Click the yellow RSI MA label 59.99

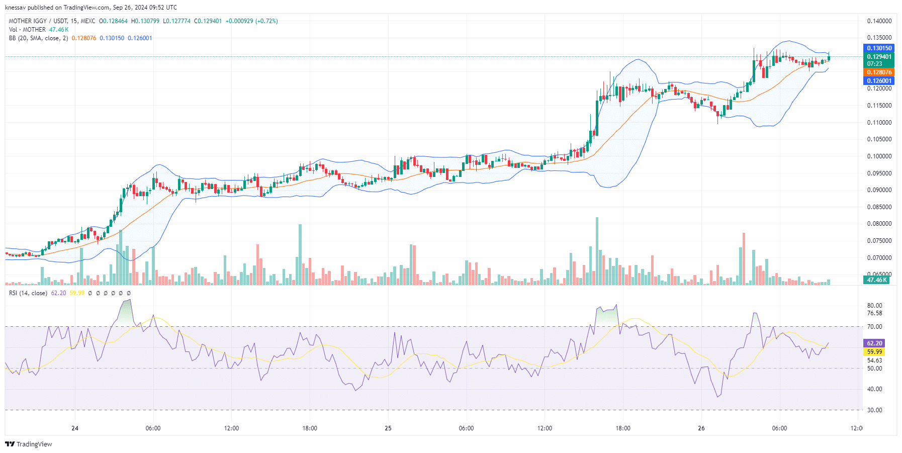[874, 352]
